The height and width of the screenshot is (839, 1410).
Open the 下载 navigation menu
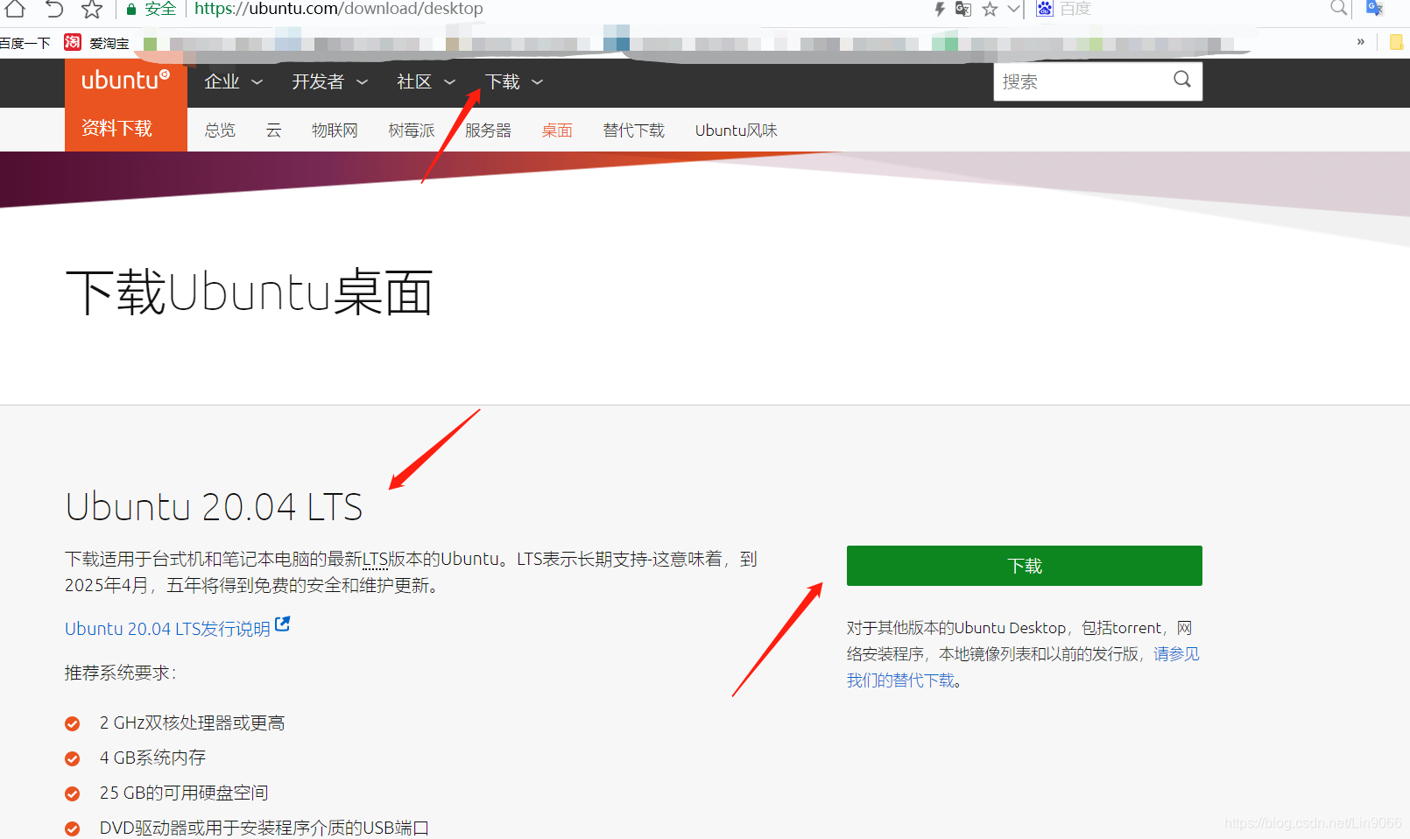[503, 81]
